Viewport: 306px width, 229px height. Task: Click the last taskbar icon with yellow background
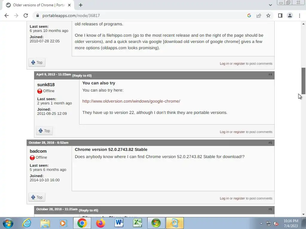pos(175,223)
